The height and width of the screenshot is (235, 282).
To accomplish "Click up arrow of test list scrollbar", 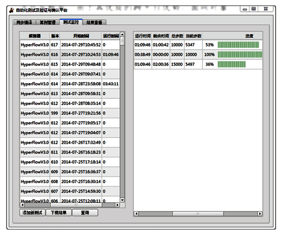I will (x=122, y=35).
